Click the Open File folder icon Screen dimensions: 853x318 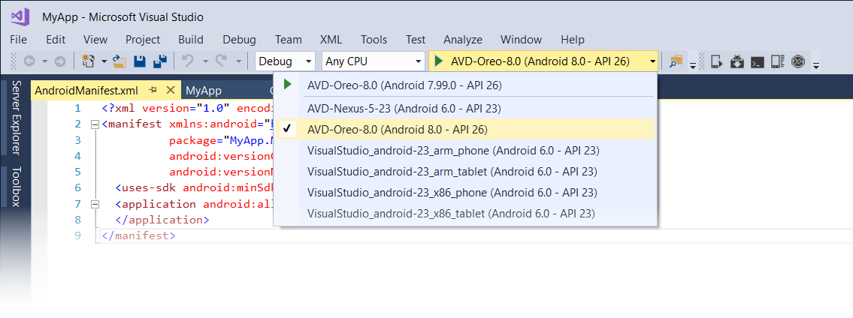(x=119, y=61)
